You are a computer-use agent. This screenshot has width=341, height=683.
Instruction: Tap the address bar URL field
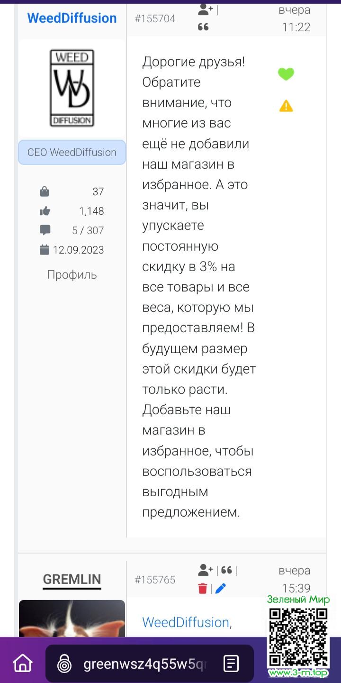[x=145, y=664]
